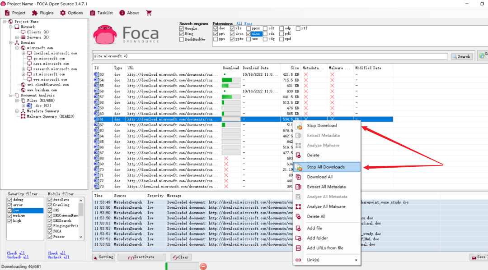Screen dimensions: 488x270
Task: Click the Setting button in log panel
Action: click(x=103, y=257)
